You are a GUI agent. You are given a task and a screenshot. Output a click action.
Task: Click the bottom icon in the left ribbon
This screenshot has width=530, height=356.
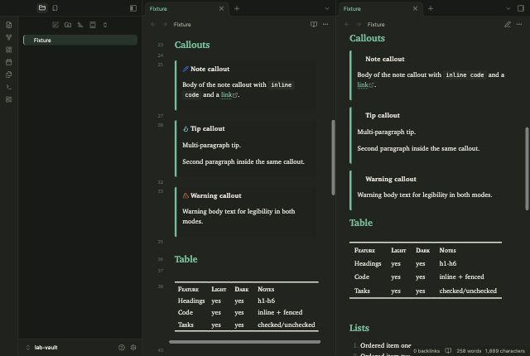(9, 99)
